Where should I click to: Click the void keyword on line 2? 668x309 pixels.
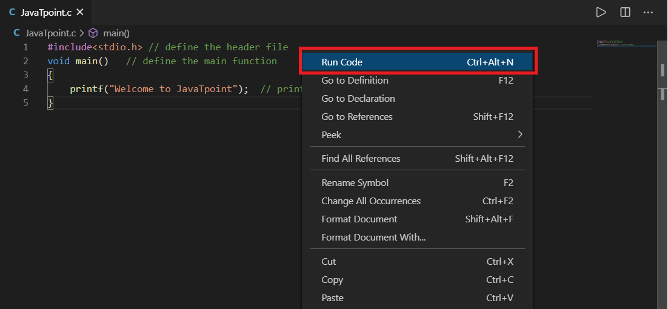coord(58,61)
